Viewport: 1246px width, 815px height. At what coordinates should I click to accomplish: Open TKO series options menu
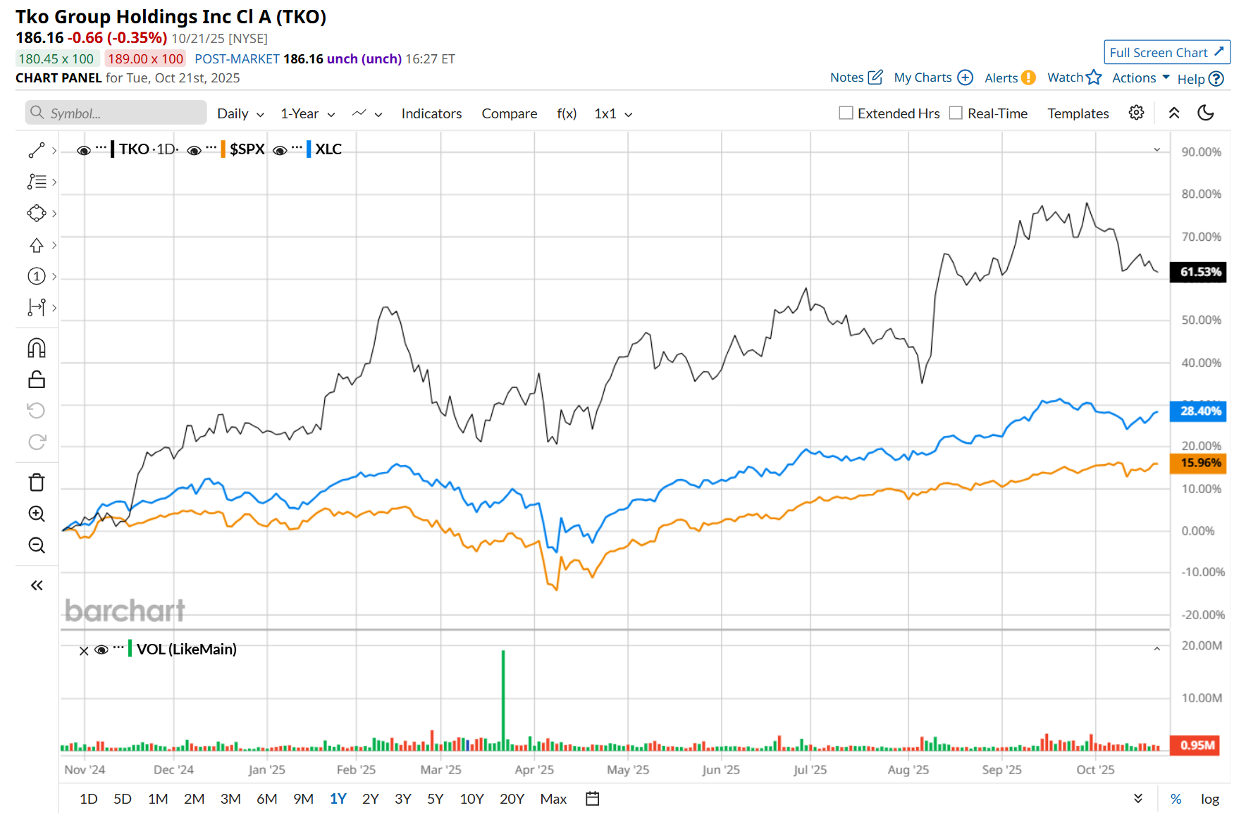(101, 147)
